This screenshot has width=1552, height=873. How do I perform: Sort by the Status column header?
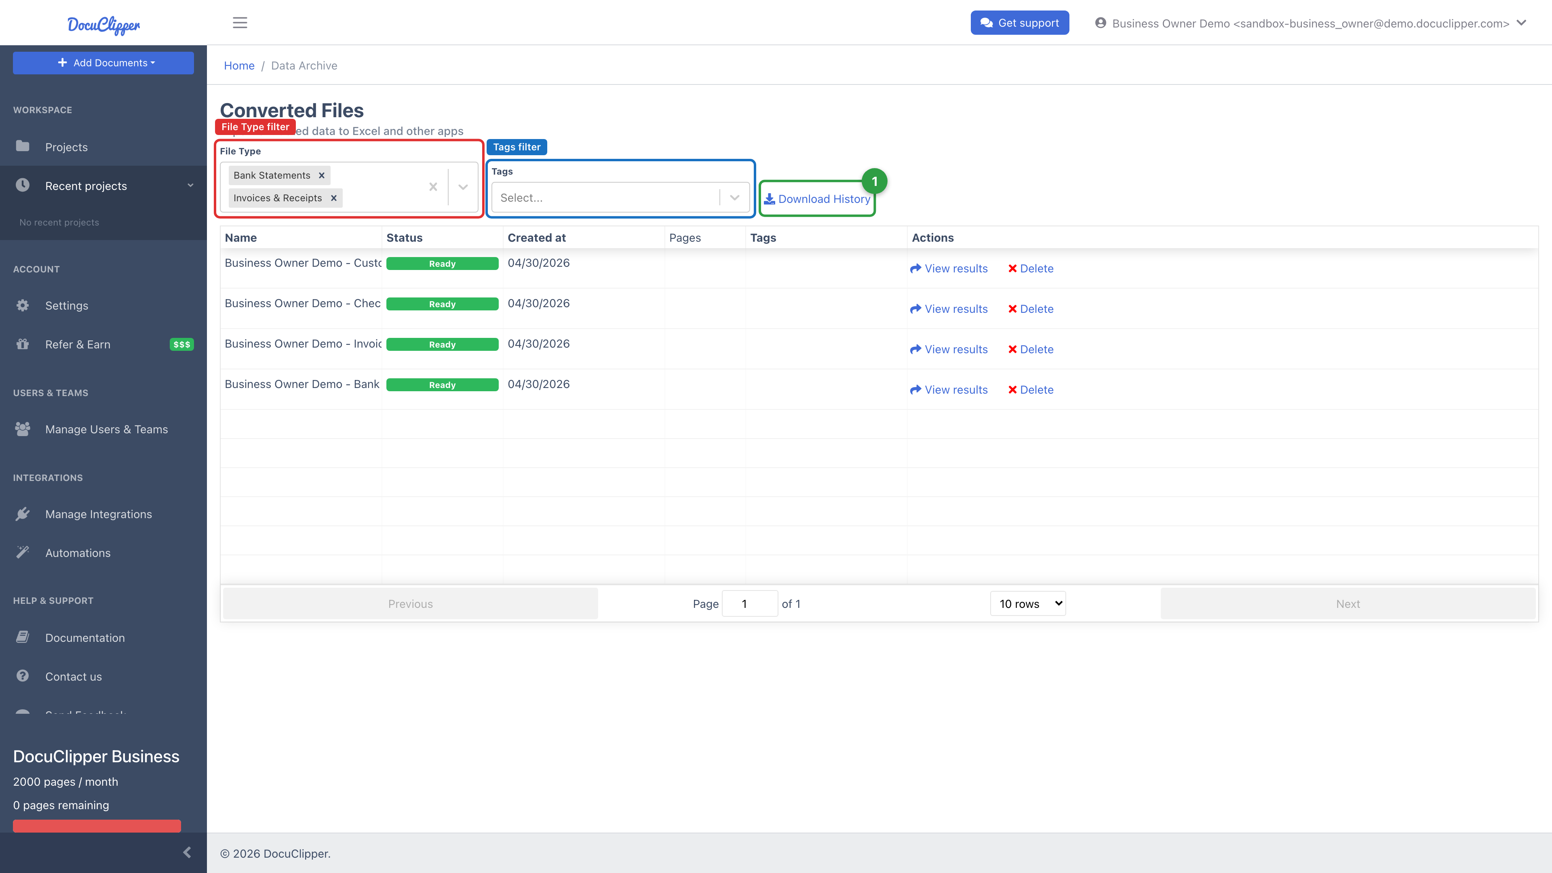pos(442,237)
